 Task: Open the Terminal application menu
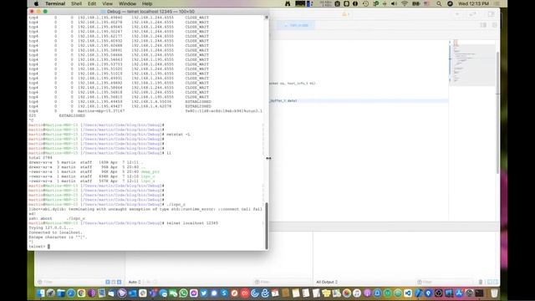[x=55, y=3]
